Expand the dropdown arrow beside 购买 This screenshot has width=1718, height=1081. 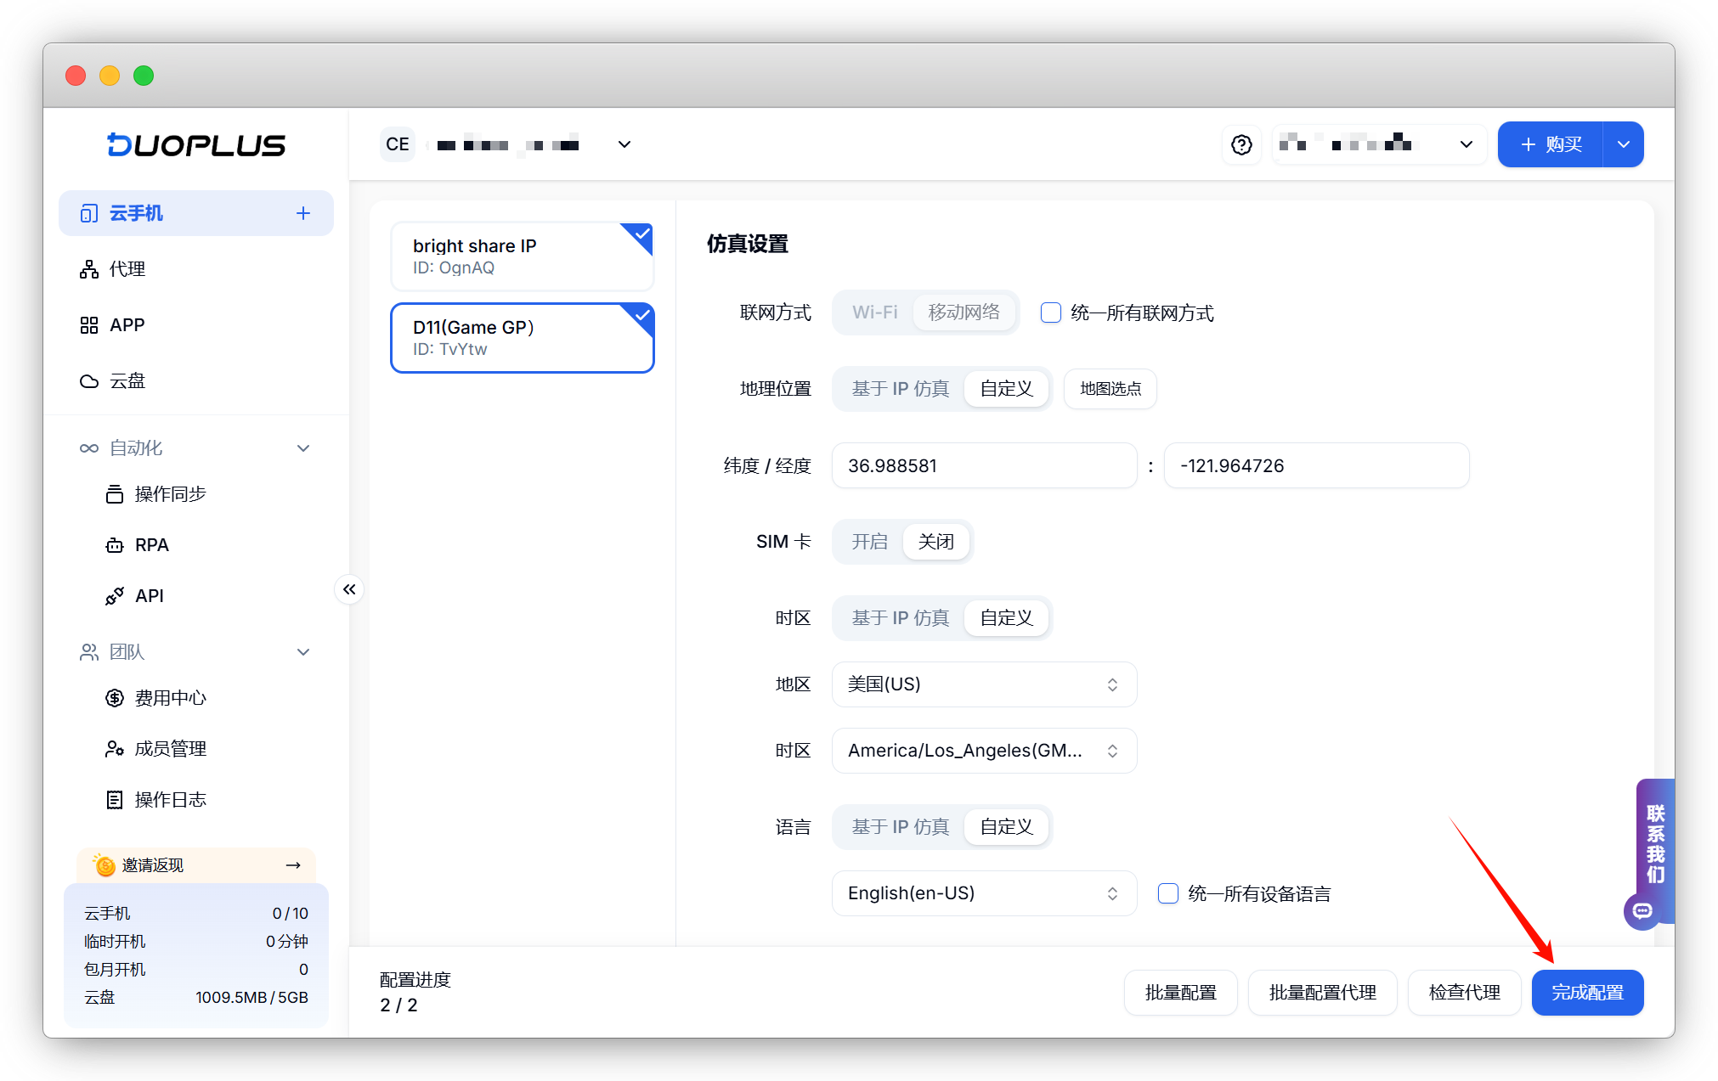[1623, 145]
